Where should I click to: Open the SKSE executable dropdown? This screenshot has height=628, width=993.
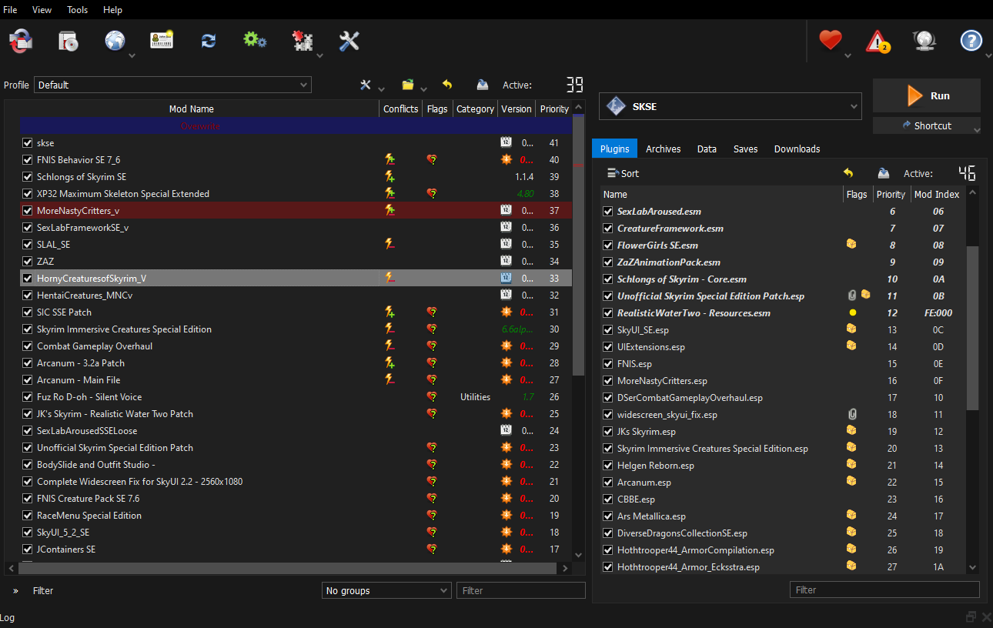730,106
